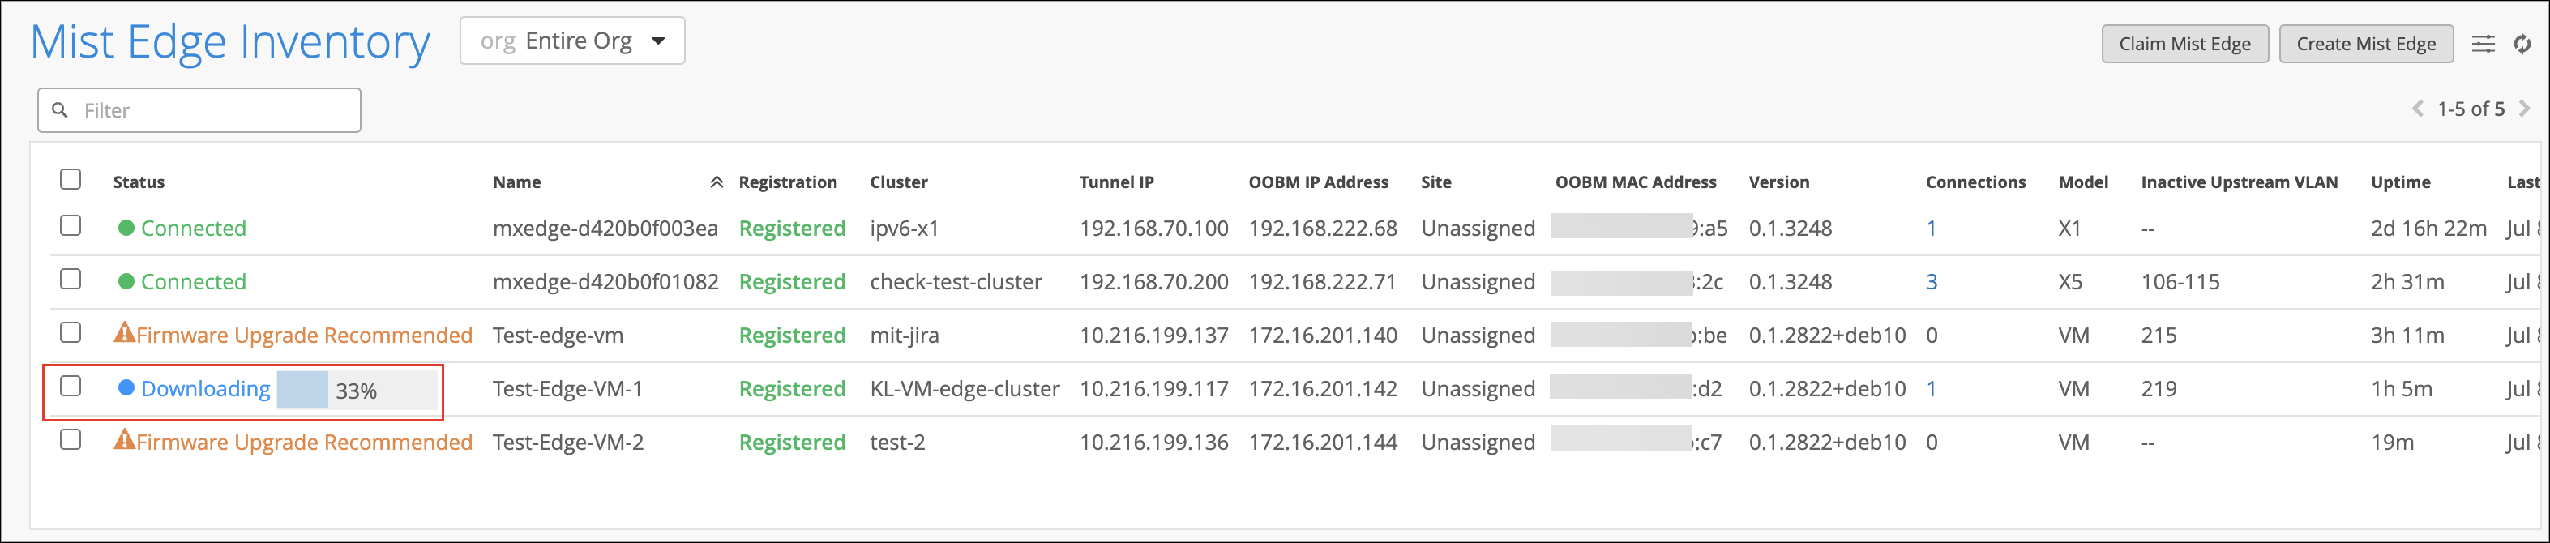Select the Test-Edge-VM-2 row checkbox
This screenshot has width=2550, height=543.
point(71,439)
